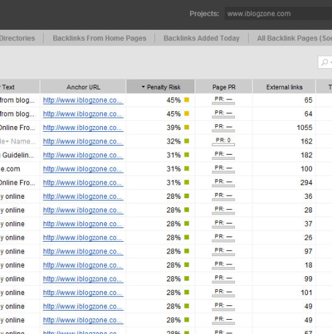The height and width of the screenshot is (334, 332).
Task: Select the 'PR: 0' page rank indicator
Action: pos(223,142)
